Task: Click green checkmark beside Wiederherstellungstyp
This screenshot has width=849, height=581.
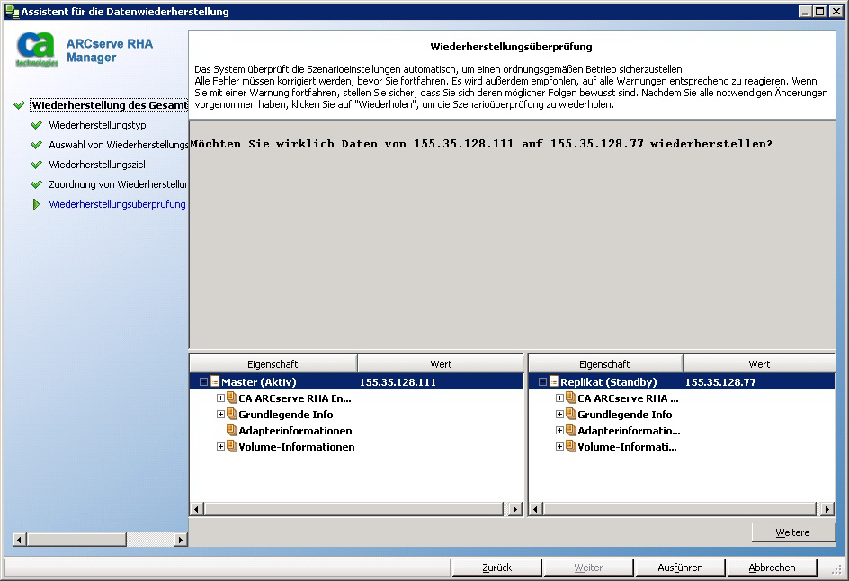Action: (x=36, y=125)
